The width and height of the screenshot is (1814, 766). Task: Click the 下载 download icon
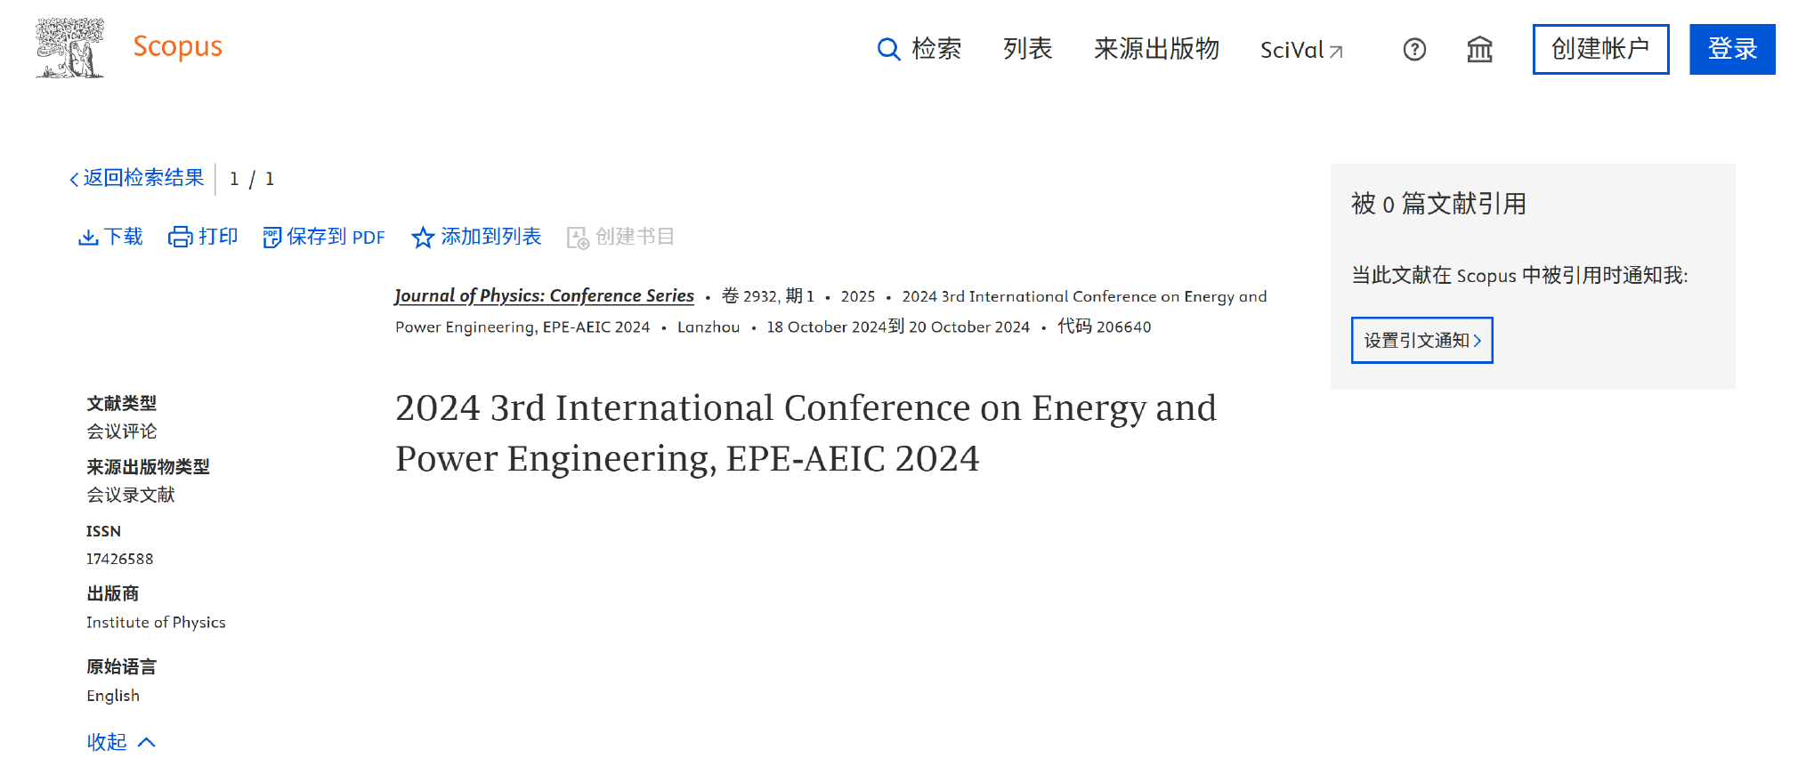(x=88, y=238)
